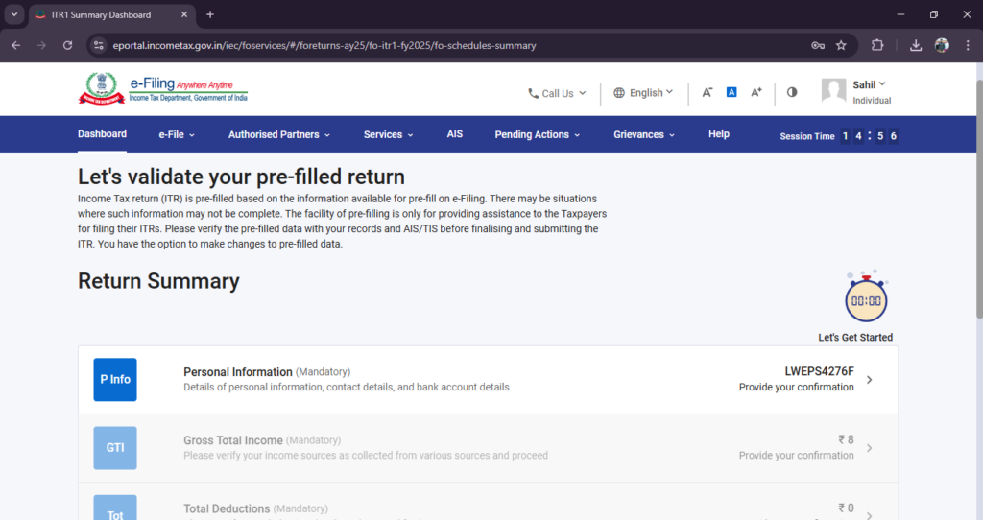The height and width of the screenshot is (520, 983).
Task: Click the P Info section icon
Action: [x=115, y=380]
